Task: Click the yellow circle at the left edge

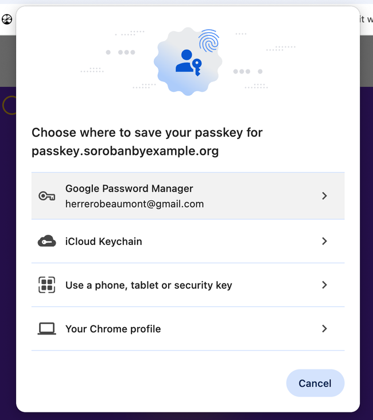Action: pos(9,106)
